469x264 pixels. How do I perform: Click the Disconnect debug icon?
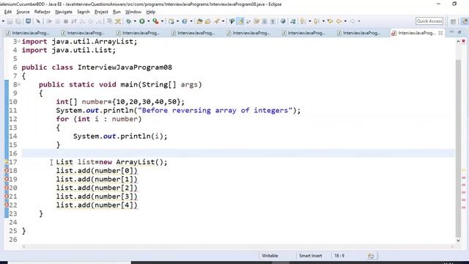pos(73,21)
